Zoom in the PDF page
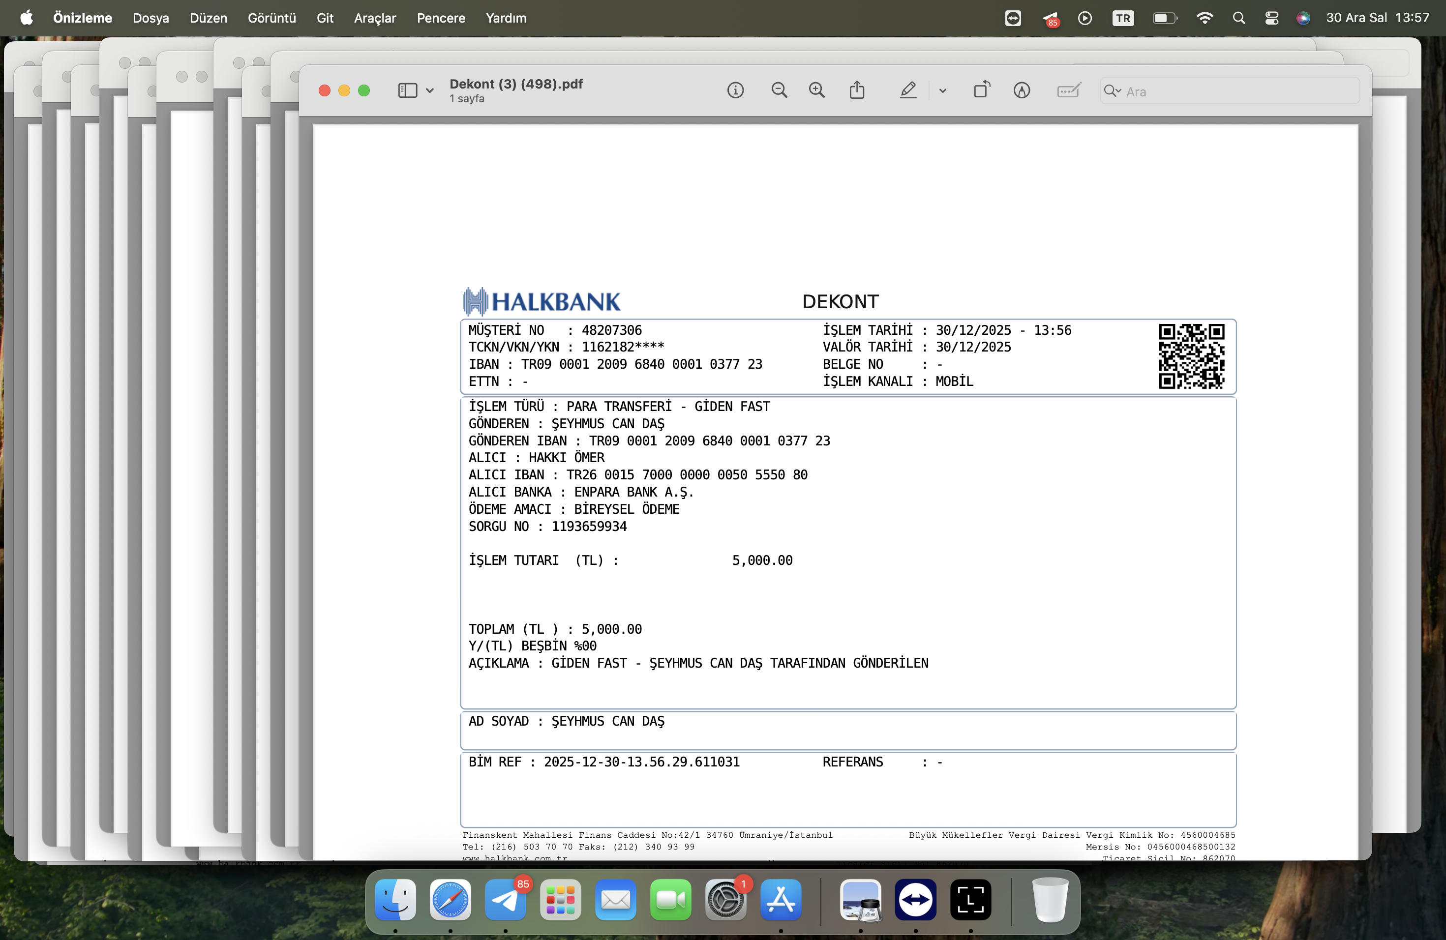The height and width of the screenshot is (940, 1446). tap(817, 90)
